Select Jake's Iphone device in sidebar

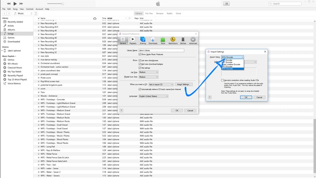pyautogui.click(x=14, y=51)
